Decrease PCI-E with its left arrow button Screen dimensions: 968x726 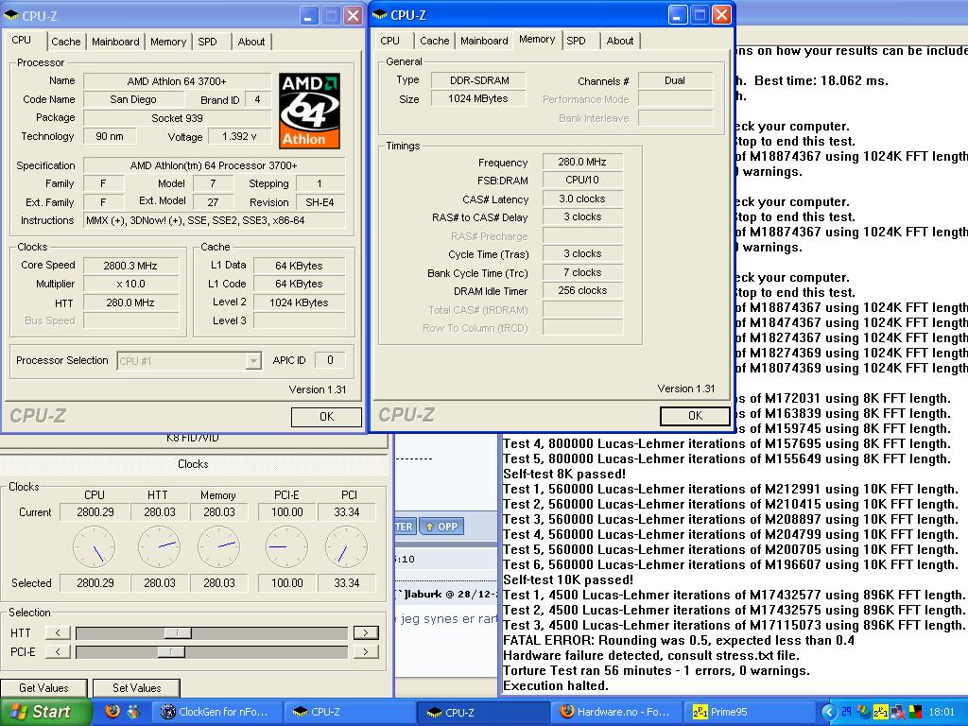(58, 652)
